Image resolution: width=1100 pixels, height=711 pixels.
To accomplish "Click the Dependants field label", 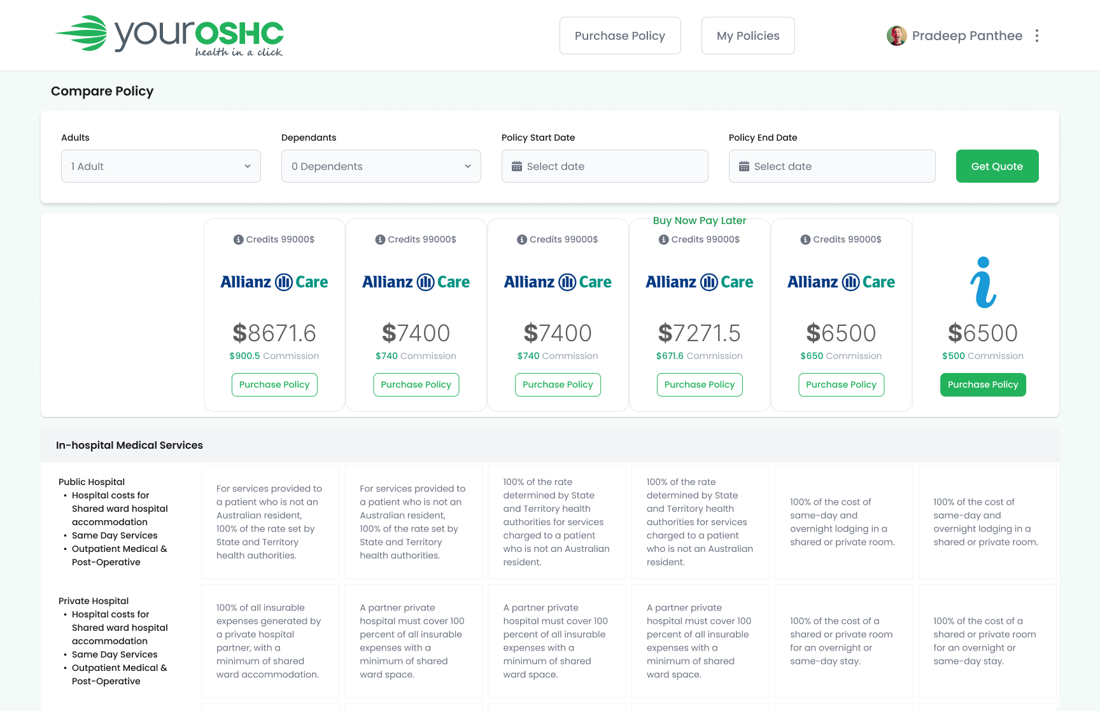I will click(x=309, y=137).
